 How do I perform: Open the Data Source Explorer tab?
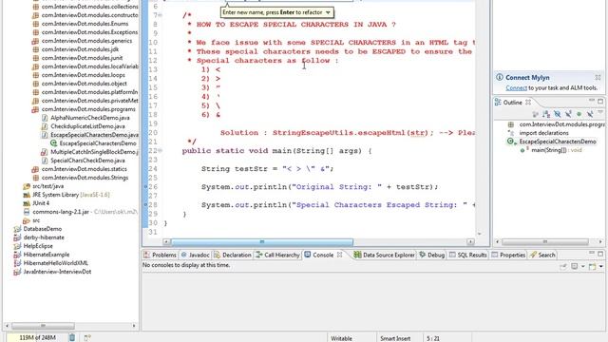coord(385,255)
